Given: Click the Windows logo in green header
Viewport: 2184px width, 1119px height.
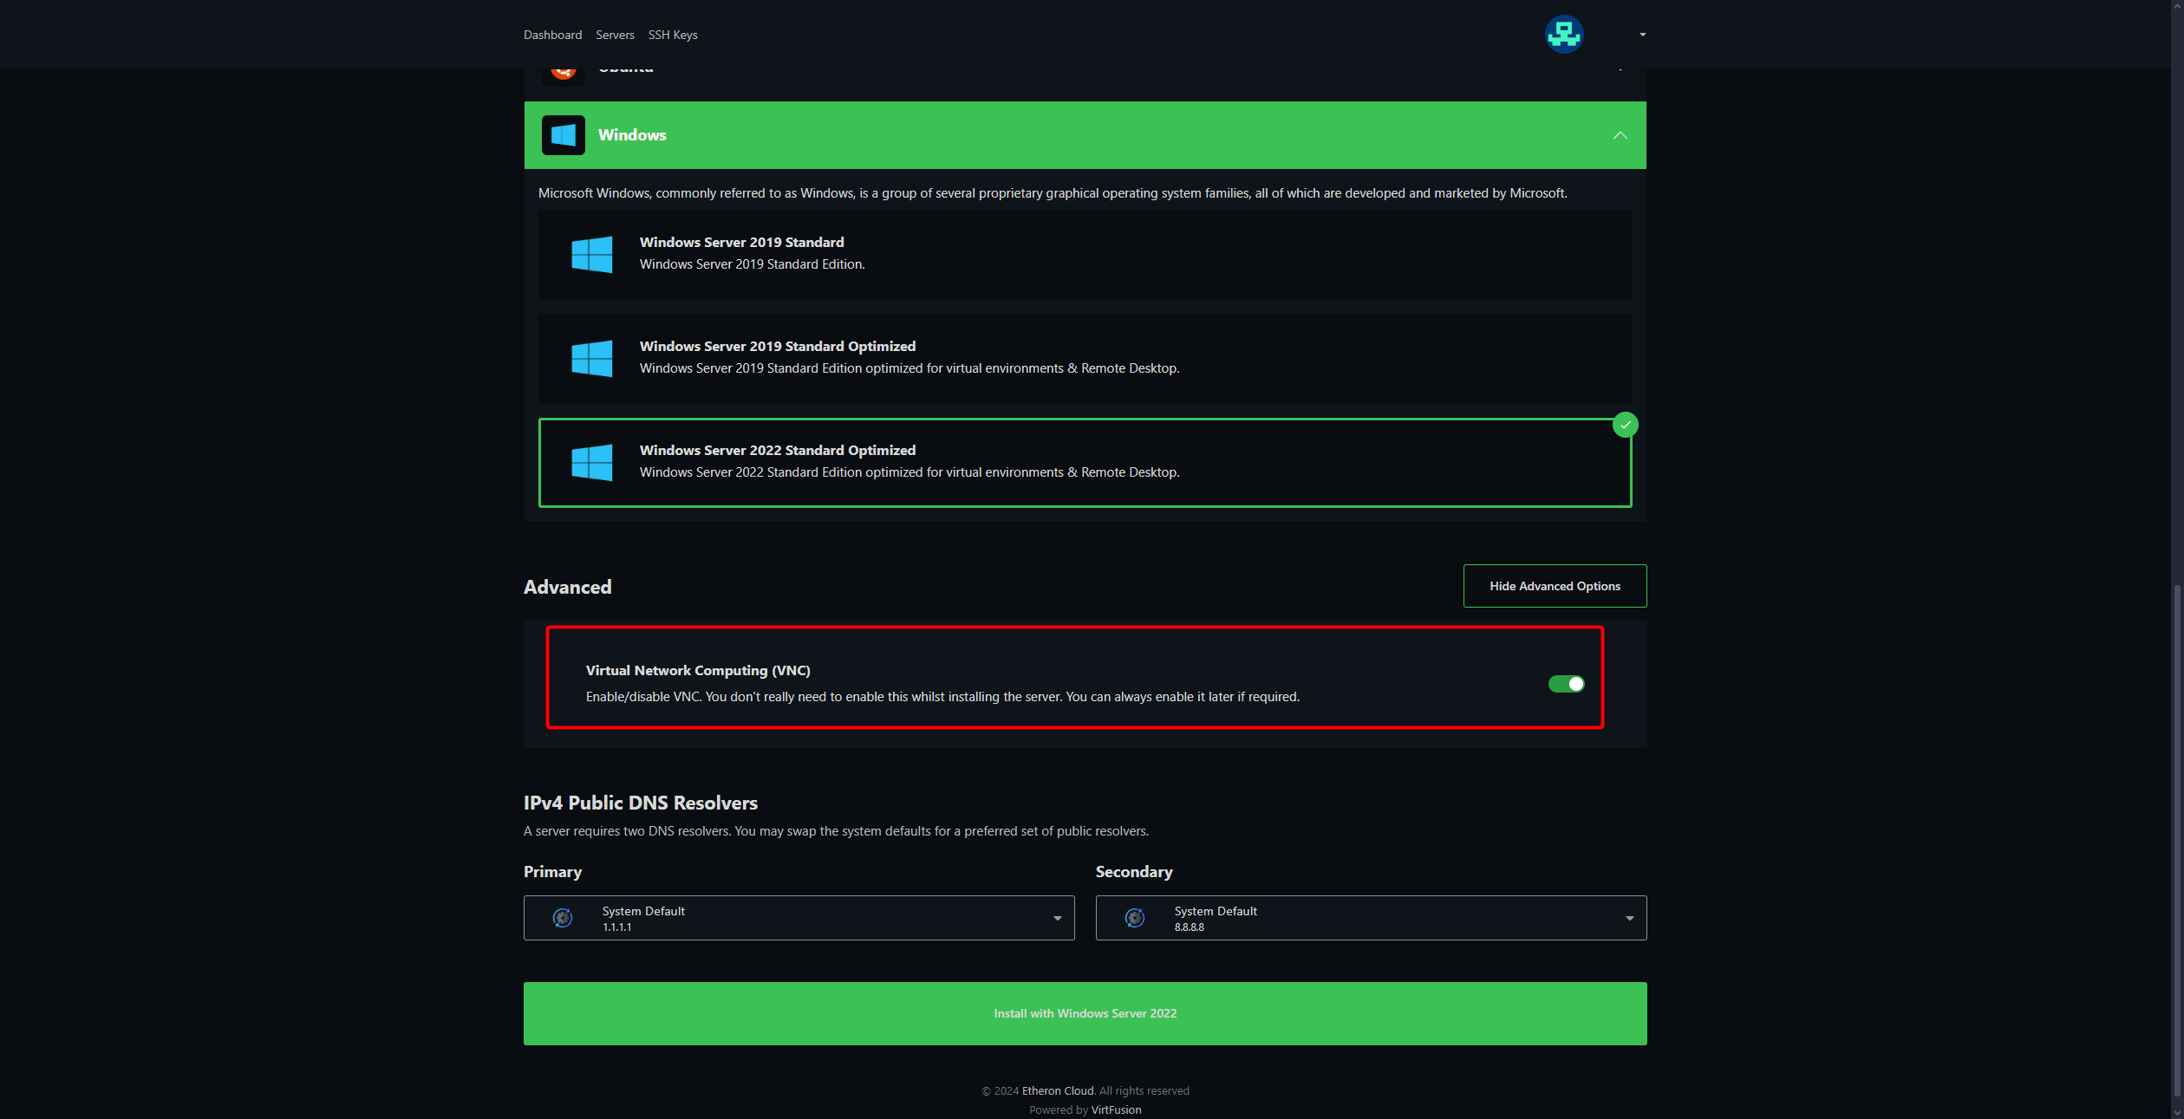Looking at the screenshot, I should pos(563,135).
